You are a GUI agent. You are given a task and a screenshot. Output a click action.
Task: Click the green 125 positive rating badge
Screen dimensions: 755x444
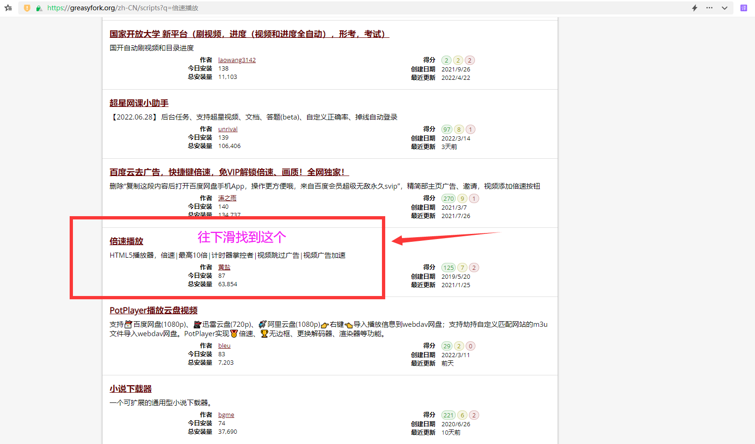click(x=448, y=268)
